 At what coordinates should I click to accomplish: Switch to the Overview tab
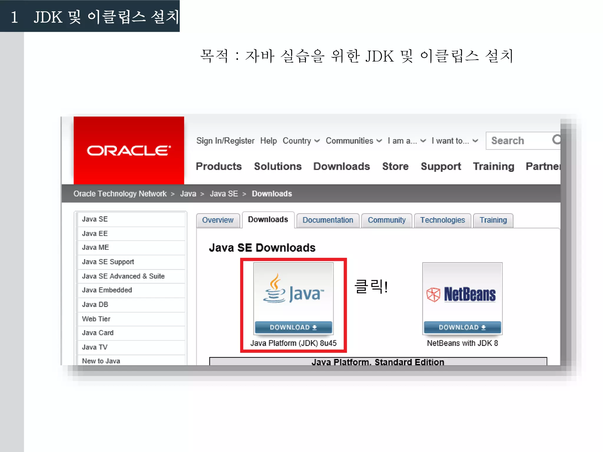click(218, 220)
